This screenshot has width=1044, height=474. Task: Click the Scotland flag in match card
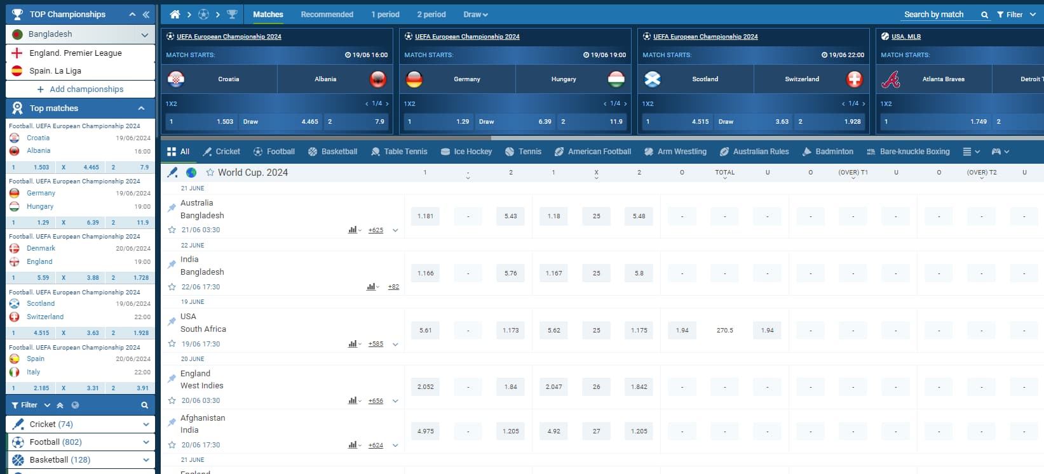pyautogui.click(x=653, y=79)
